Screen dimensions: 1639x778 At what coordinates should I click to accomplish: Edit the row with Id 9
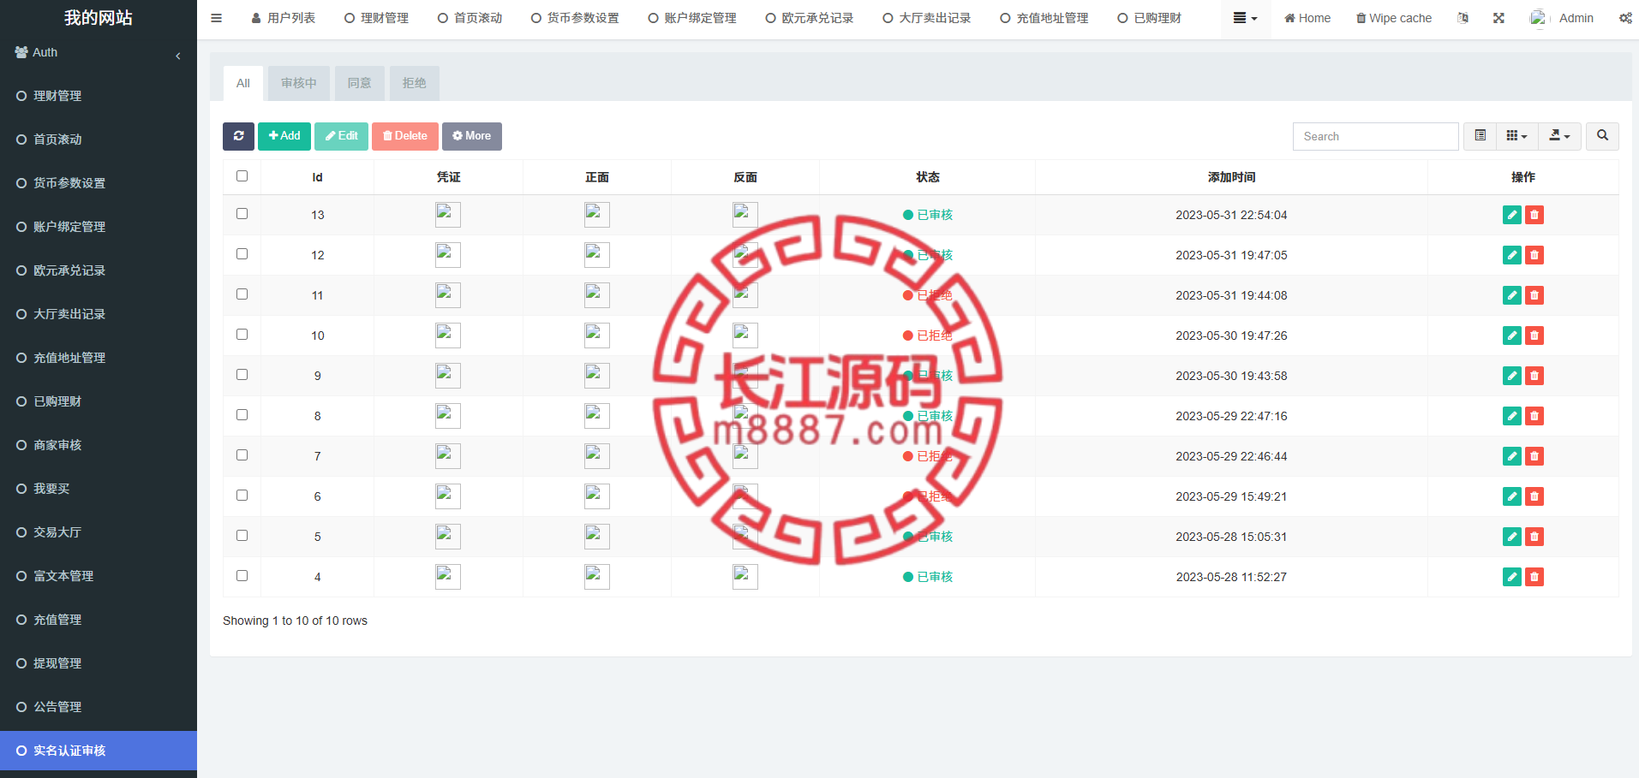point(1512,376)
